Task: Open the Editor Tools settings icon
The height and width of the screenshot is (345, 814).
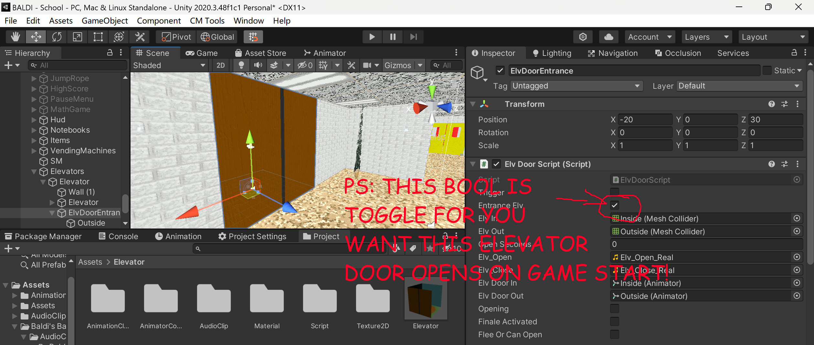Action: pos(140,36)
